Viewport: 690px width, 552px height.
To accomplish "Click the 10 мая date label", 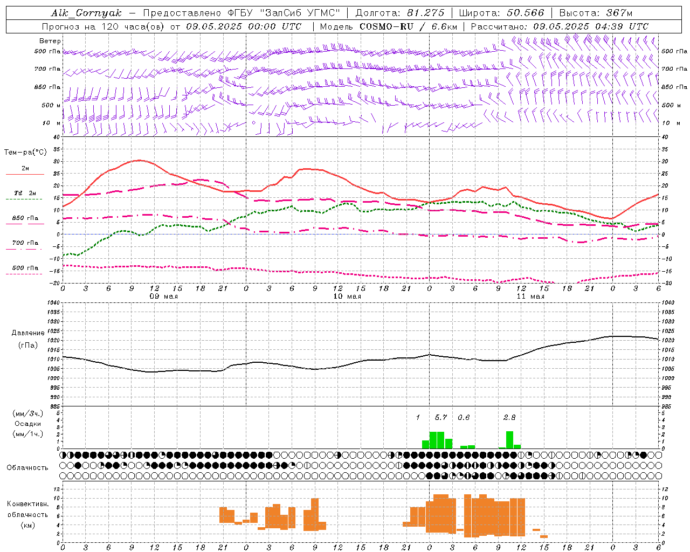I will (x=347, y=296).
